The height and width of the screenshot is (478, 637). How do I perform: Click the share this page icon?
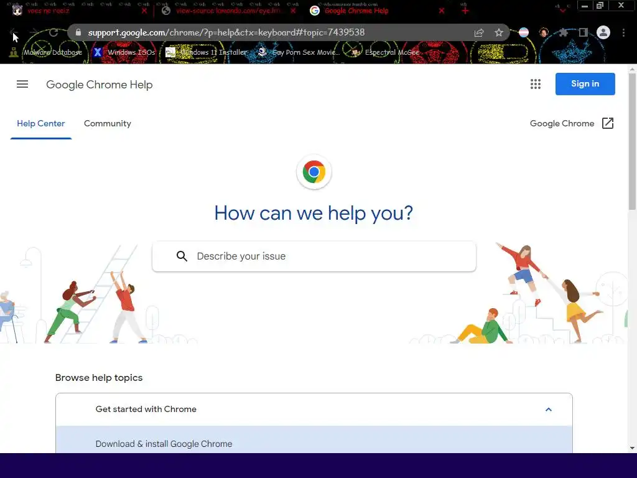[479, 32]
